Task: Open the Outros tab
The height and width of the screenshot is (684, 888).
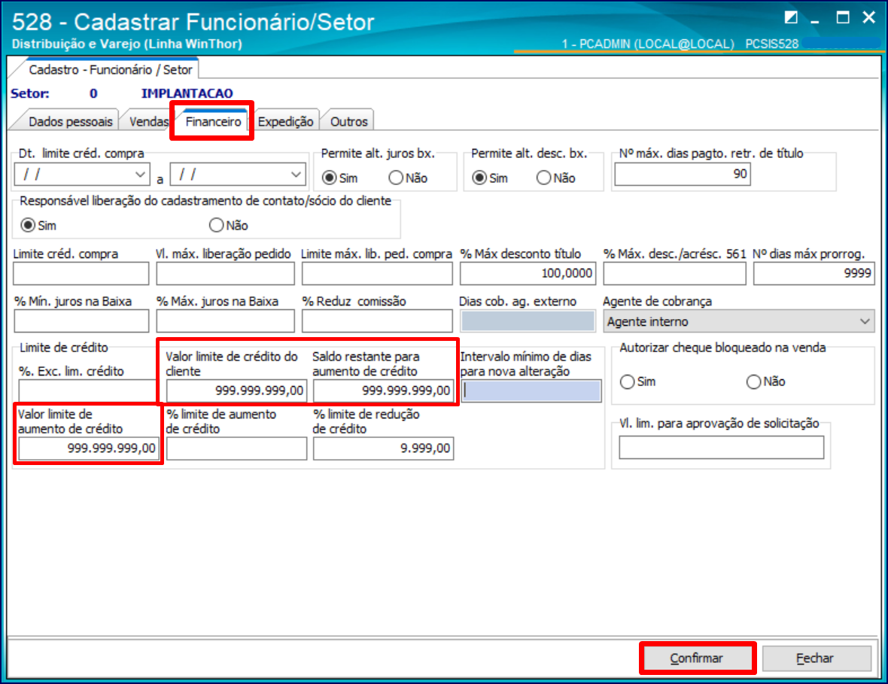Action: tap(348, 121)
